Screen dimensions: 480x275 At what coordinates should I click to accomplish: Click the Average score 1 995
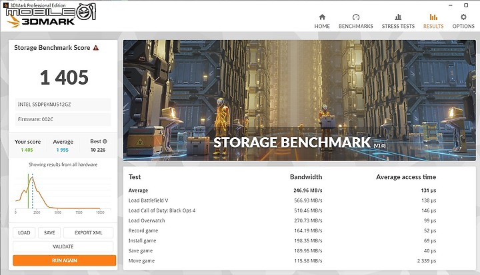[x=63, y=150]
